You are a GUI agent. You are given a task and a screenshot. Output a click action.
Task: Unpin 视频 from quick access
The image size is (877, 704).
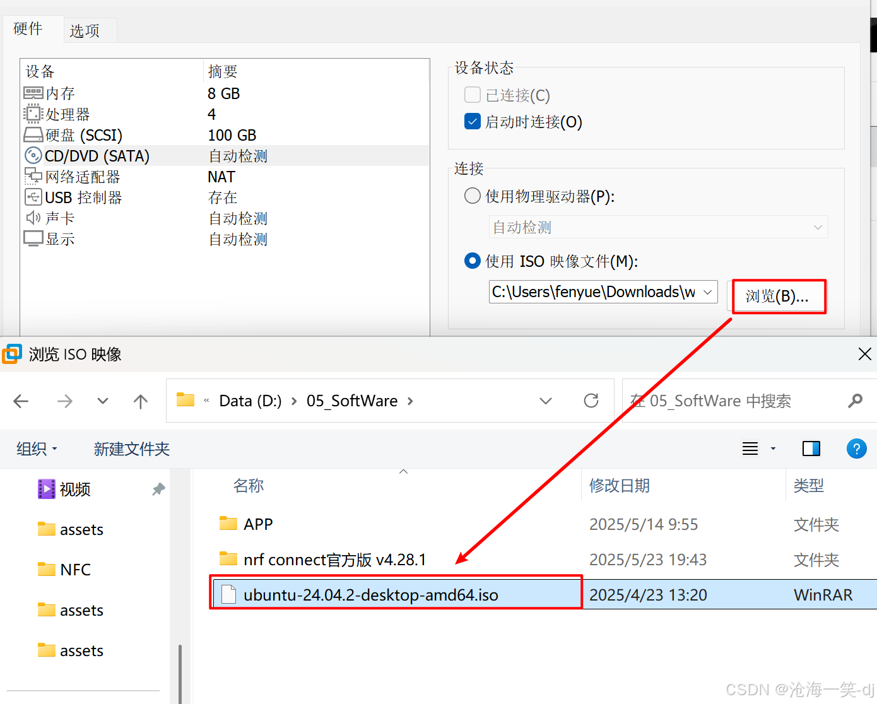point(158,489)
